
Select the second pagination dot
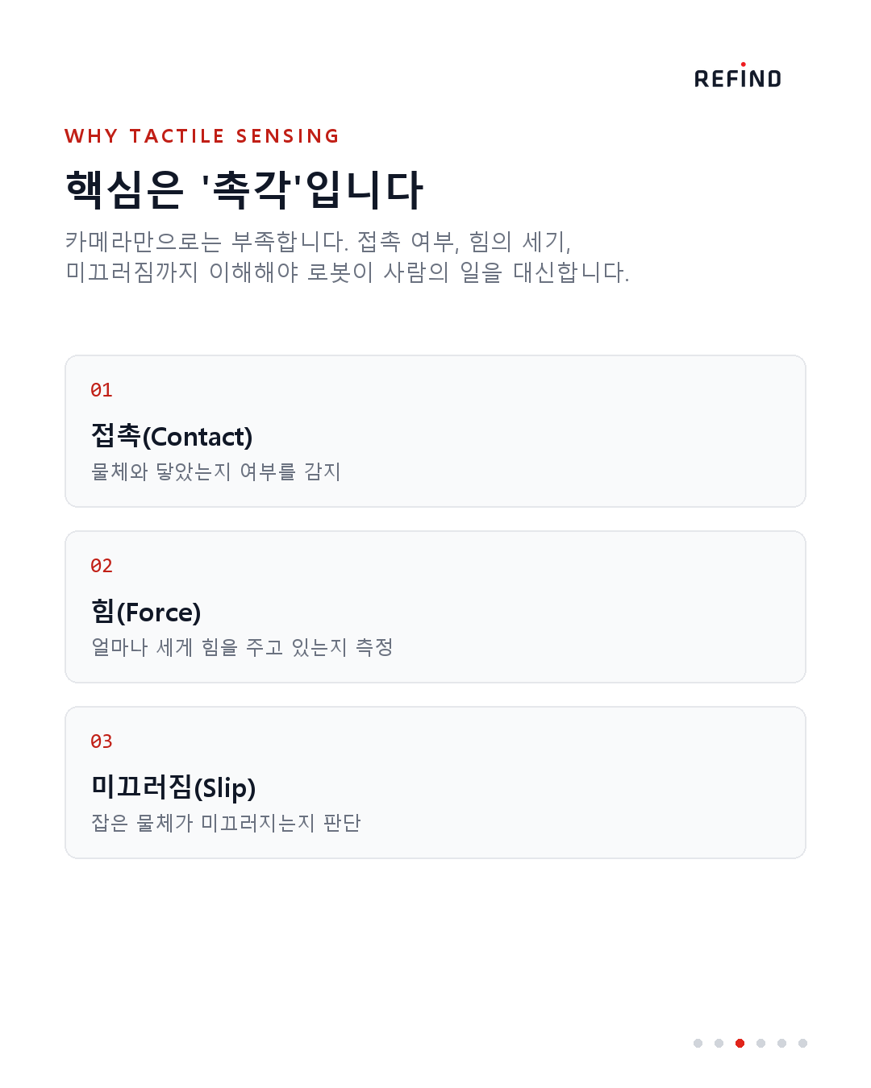click(719, 1043)
